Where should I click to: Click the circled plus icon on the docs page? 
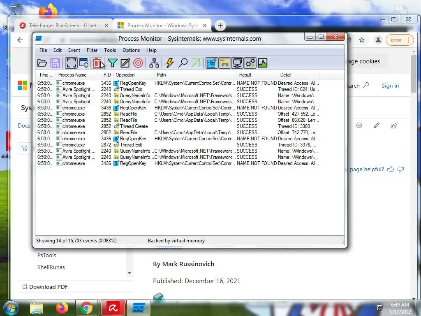point(359,125)
